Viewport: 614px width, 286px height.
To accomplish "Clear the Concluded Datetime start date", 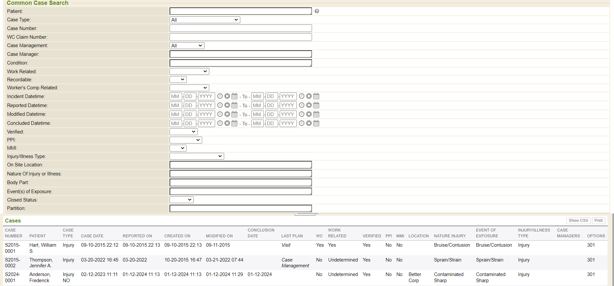I will (227, 123).
